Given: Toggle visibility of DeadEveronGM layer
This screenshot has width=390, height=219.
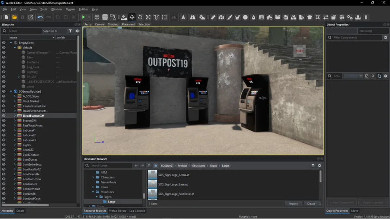Looking at the screenshot, I should tap(4, 116).
